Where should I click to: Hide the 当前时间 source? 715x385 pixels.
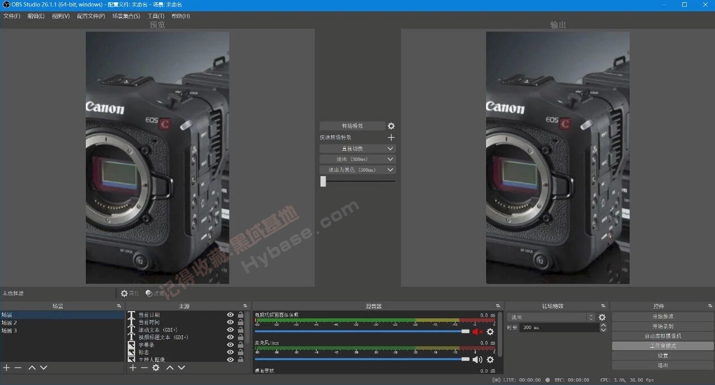pos(229,322)
